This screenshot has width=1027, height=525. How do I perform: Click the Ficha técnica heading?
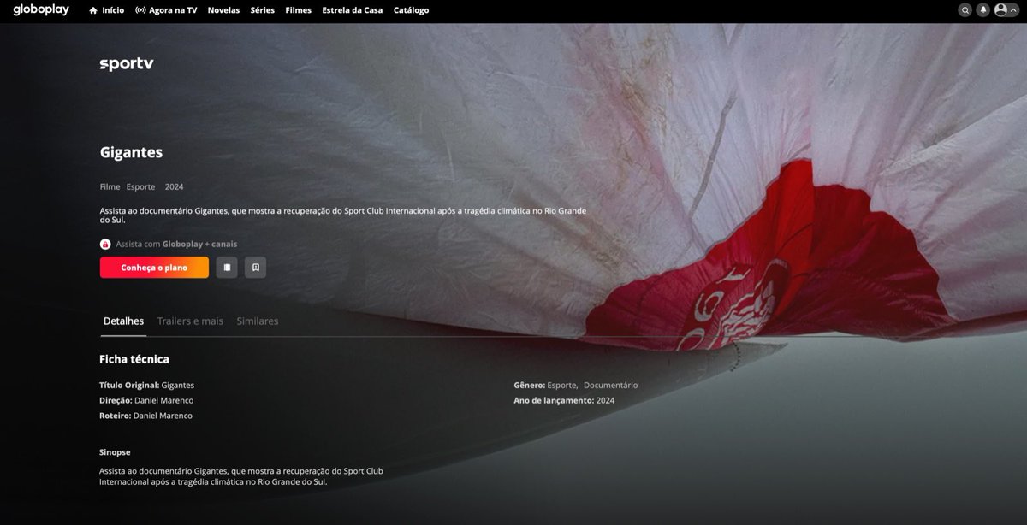coord(134,359)
